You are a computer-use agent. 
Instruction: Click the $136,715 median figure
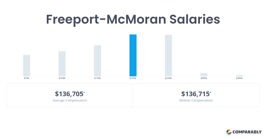[x=196, y=94]
